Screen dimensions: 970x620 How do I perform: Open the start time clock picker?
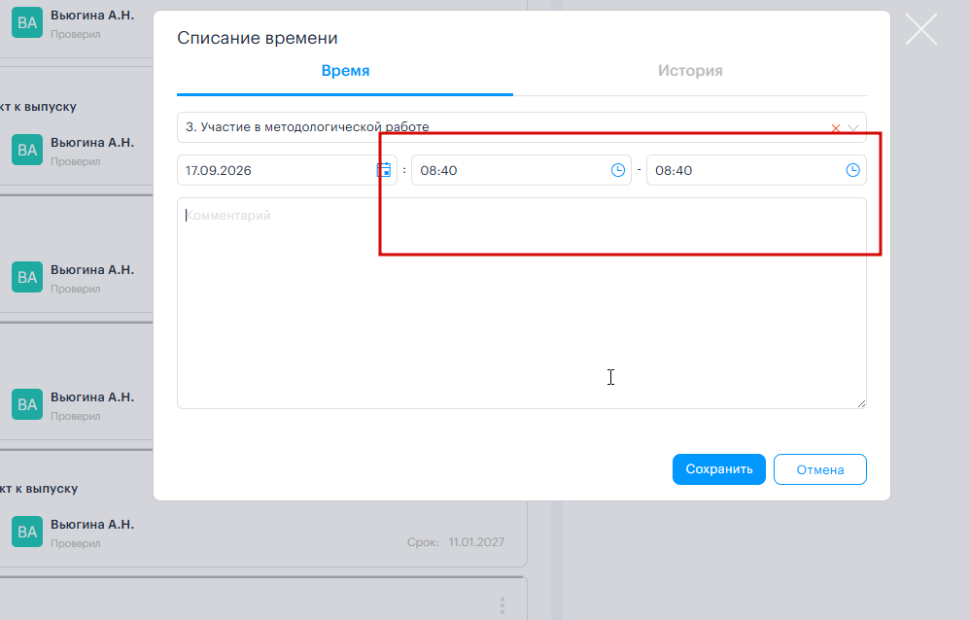pyautogui.click(x=617, y=170)
